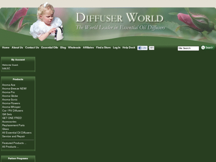The image size is (216, 162).
Task: Click the 181 likes counter
Action: coord(152,48)
